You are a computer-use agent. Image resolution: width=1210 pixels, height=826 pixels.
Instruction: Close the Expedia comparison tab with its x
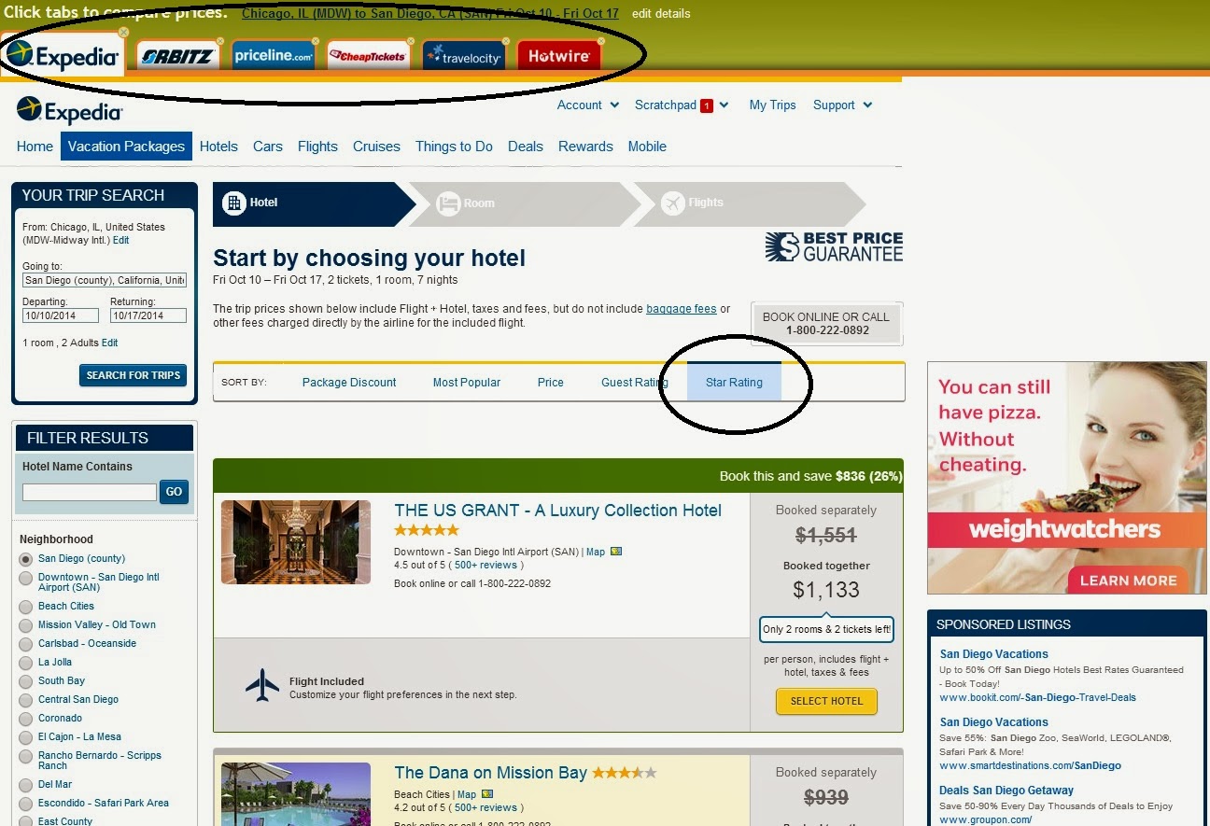(123, 33)
